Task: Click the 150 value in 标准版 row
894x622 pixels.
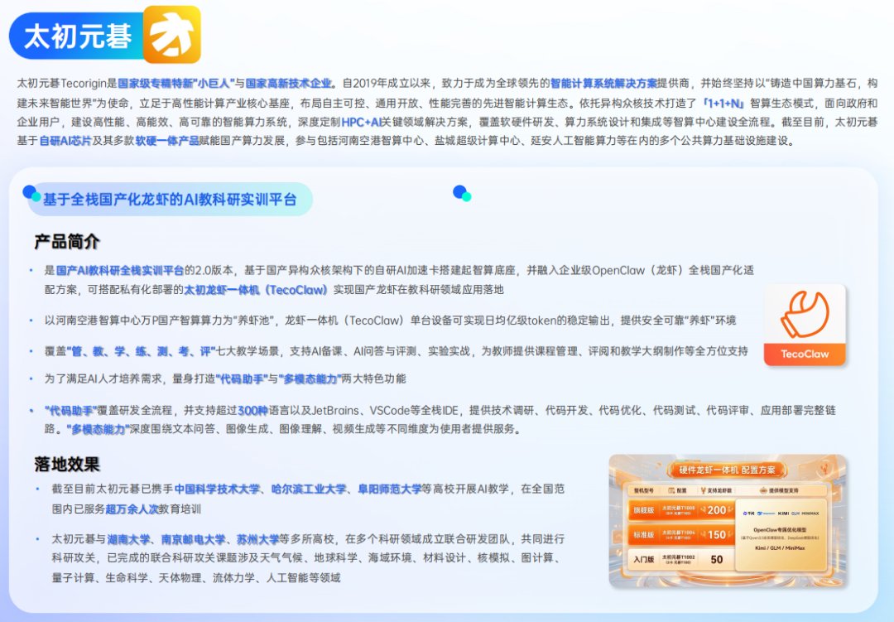Action: (717, 535)
